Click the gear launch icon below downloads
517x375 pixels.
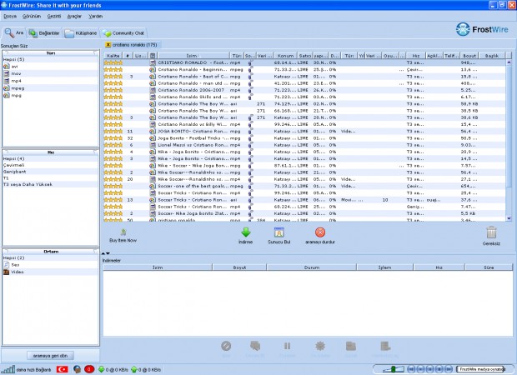click(320, 346)
